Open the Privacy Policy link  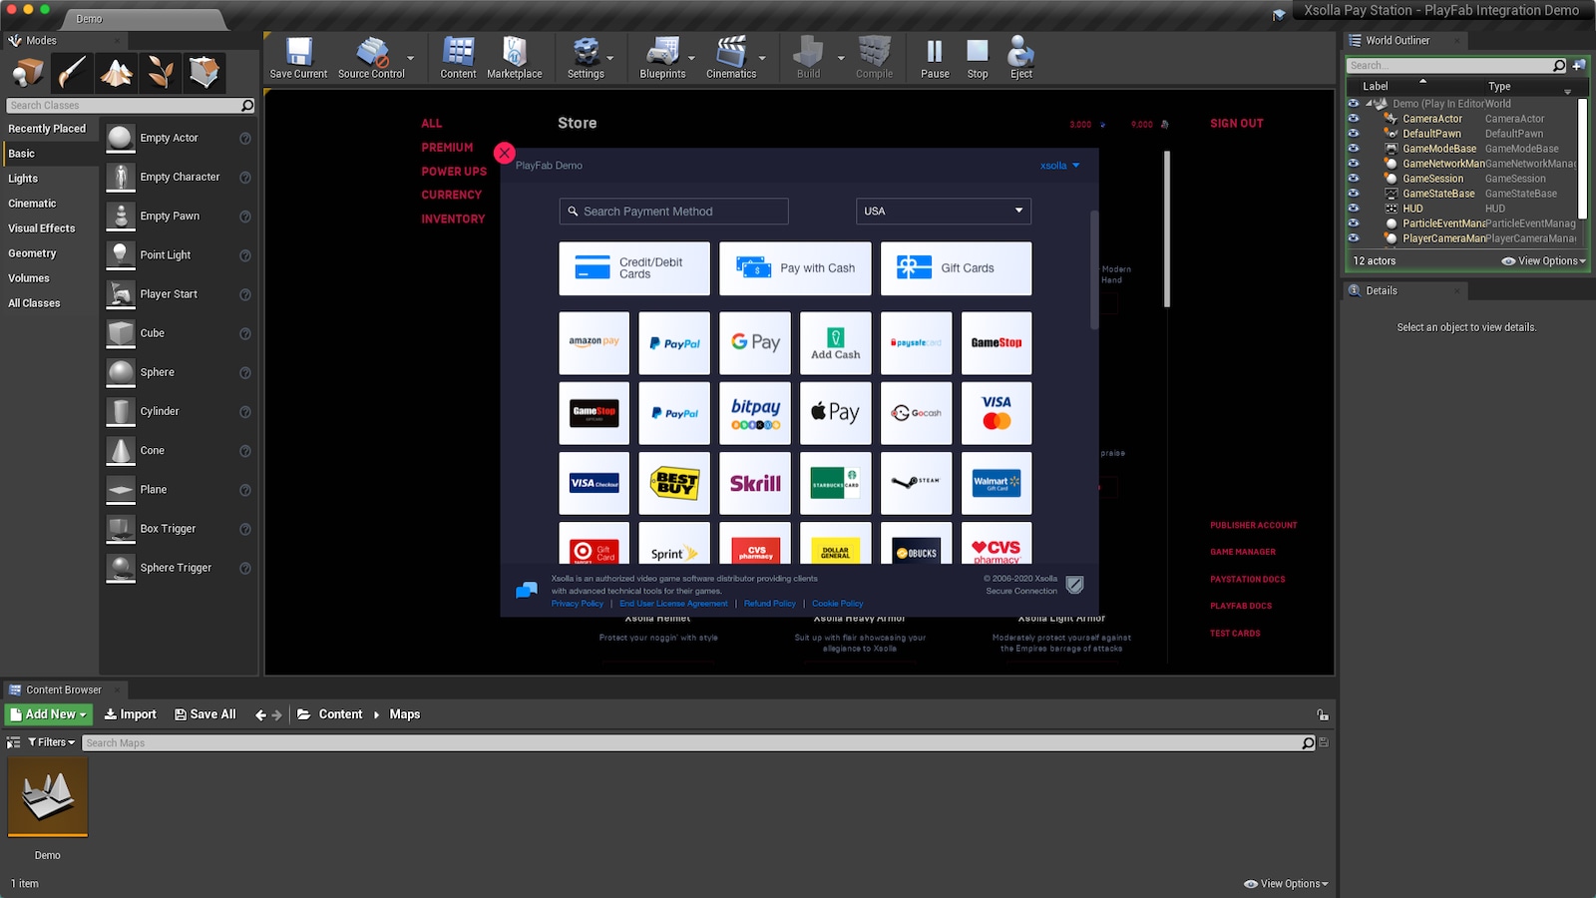[578, 604]
